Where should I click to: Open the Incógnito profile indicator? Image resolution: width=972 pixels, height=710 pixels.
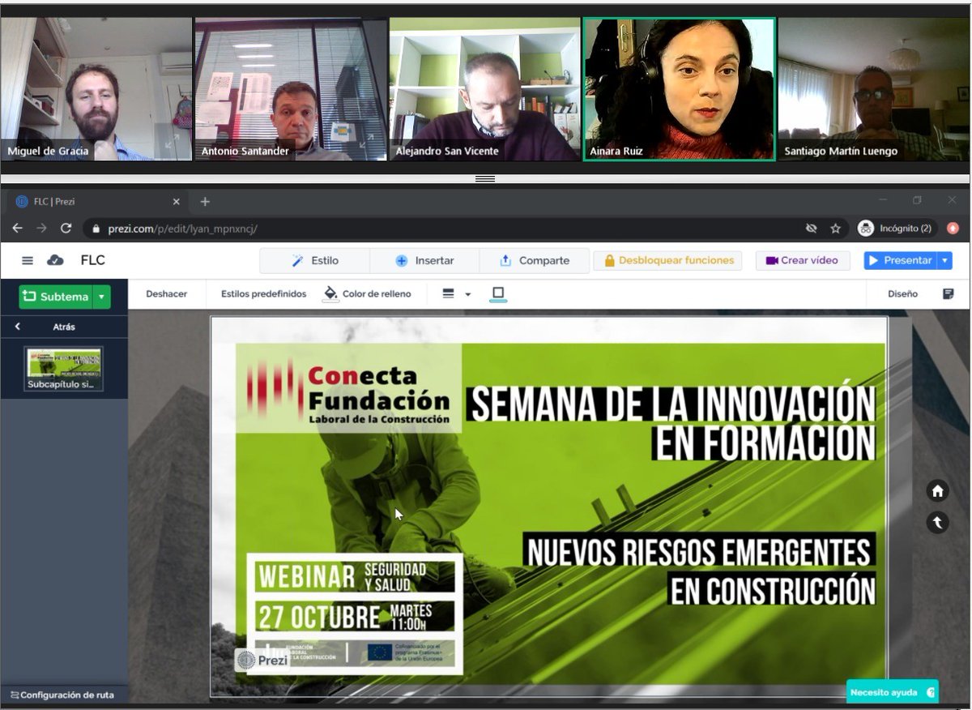(x=895, y=229)
